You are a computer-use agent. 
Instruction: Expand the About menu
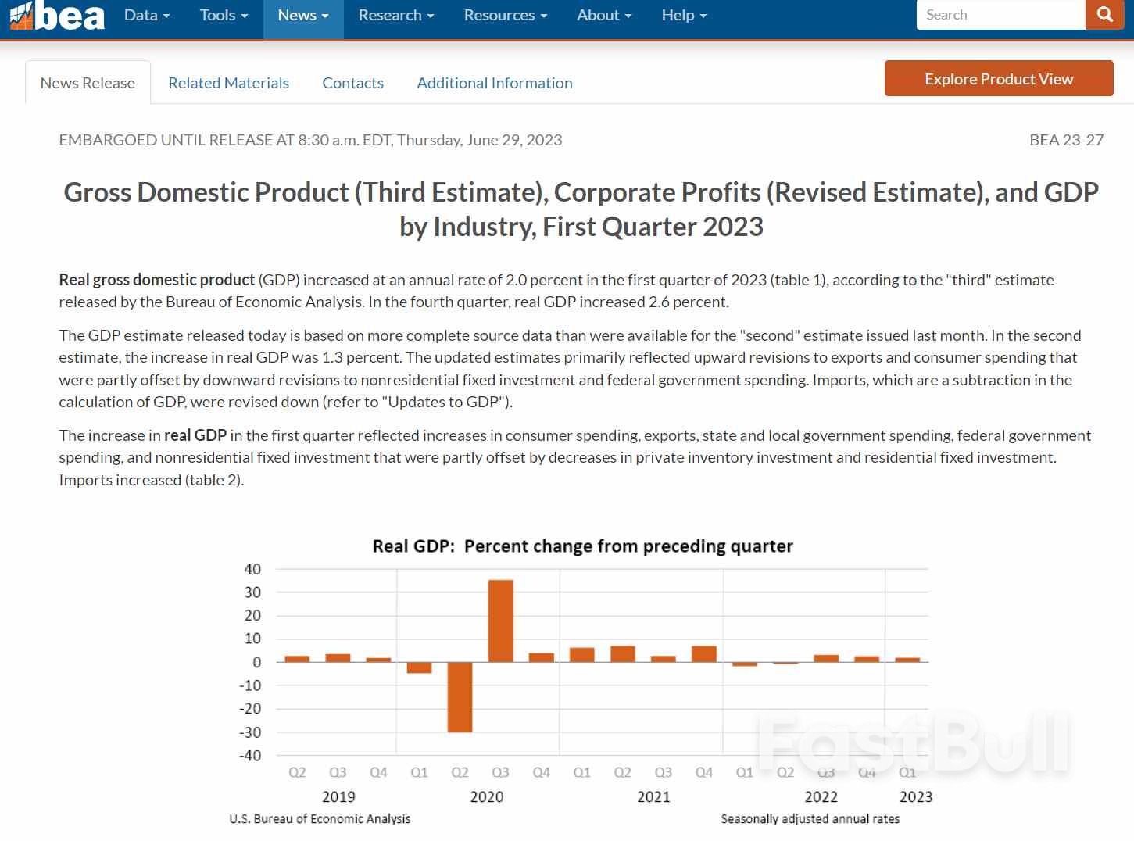coord(604,15)
